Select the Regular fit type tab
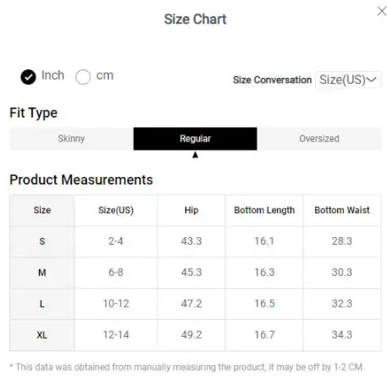This screenshot has height=381, width=387. (x=195, y=139)
